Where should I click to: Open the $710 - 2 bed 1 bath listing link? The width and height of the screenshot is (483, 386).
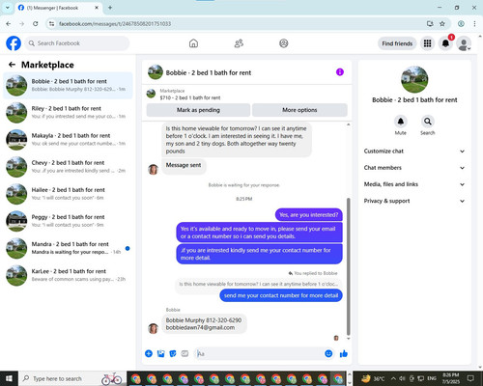pos(190,97)
